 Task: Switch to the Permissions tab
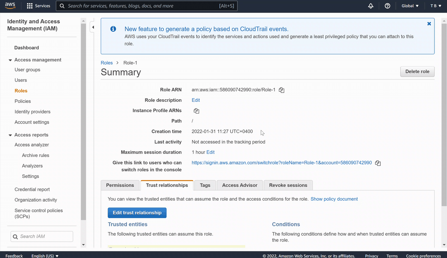point(120,185)
